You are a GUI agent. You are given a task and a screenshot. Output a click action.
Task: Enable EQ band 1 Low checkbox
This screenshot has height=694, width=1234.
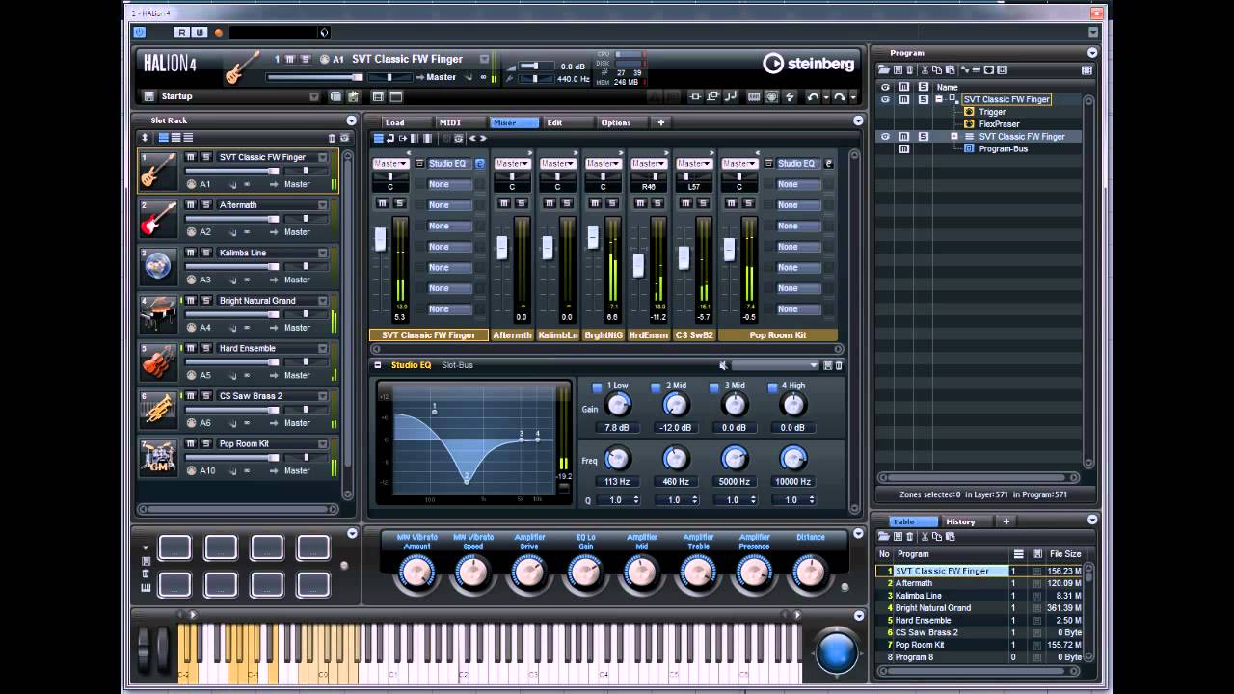point(598,387)
